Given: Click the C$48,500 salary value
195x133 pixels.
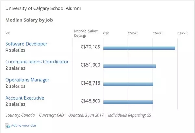Looking at the screenshot, I should pyautogui.click(x=90, y=101).
